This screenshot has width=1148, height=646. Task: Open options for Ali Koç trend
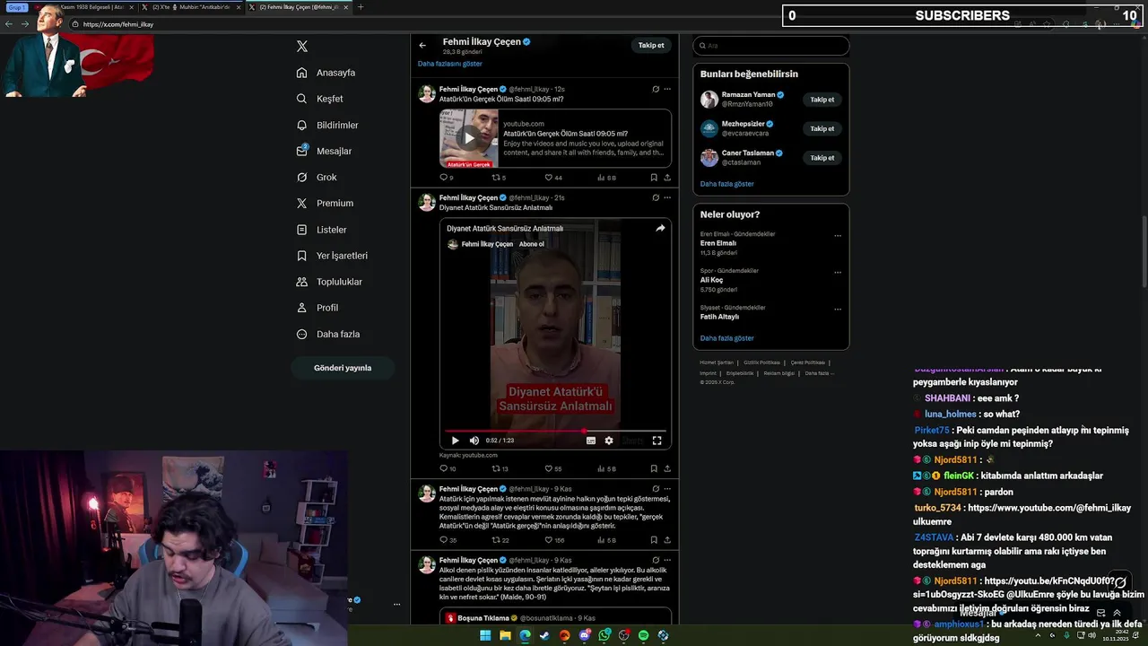point(838,273)
